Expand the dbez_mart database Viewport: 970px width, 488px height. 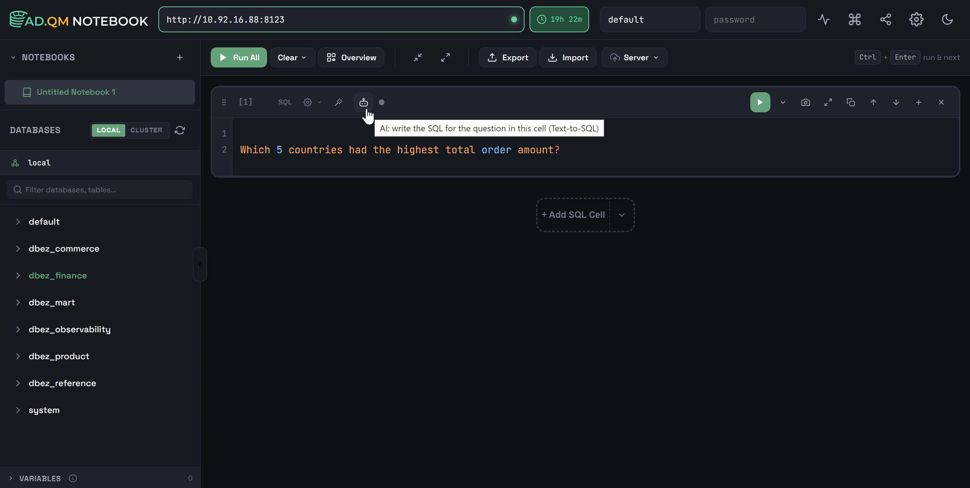(18, 302)
